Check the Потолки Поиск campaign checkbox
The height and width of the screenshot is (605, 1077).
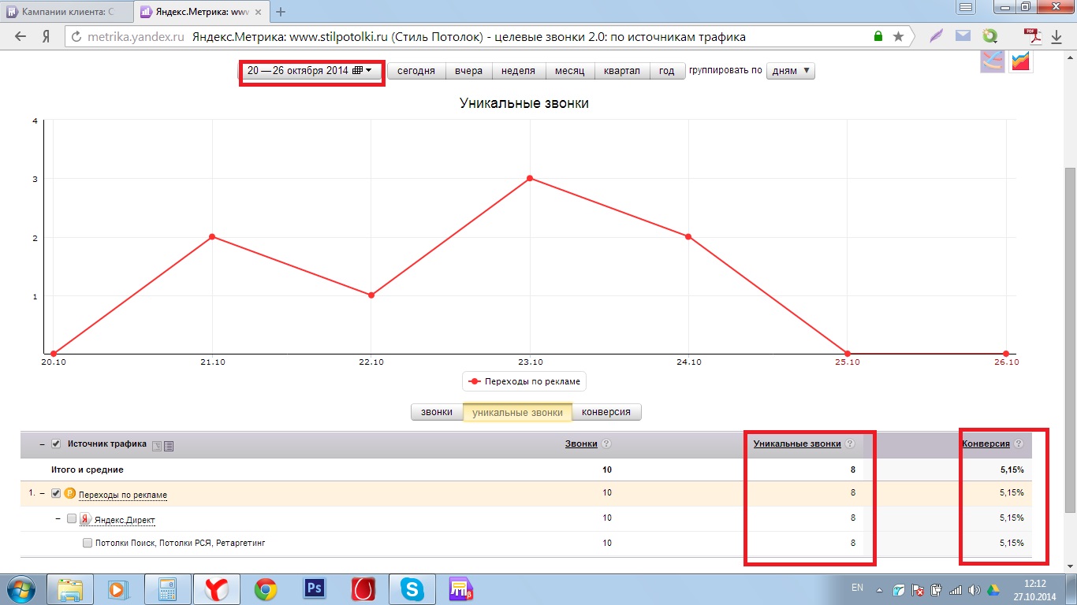[88, 544]
